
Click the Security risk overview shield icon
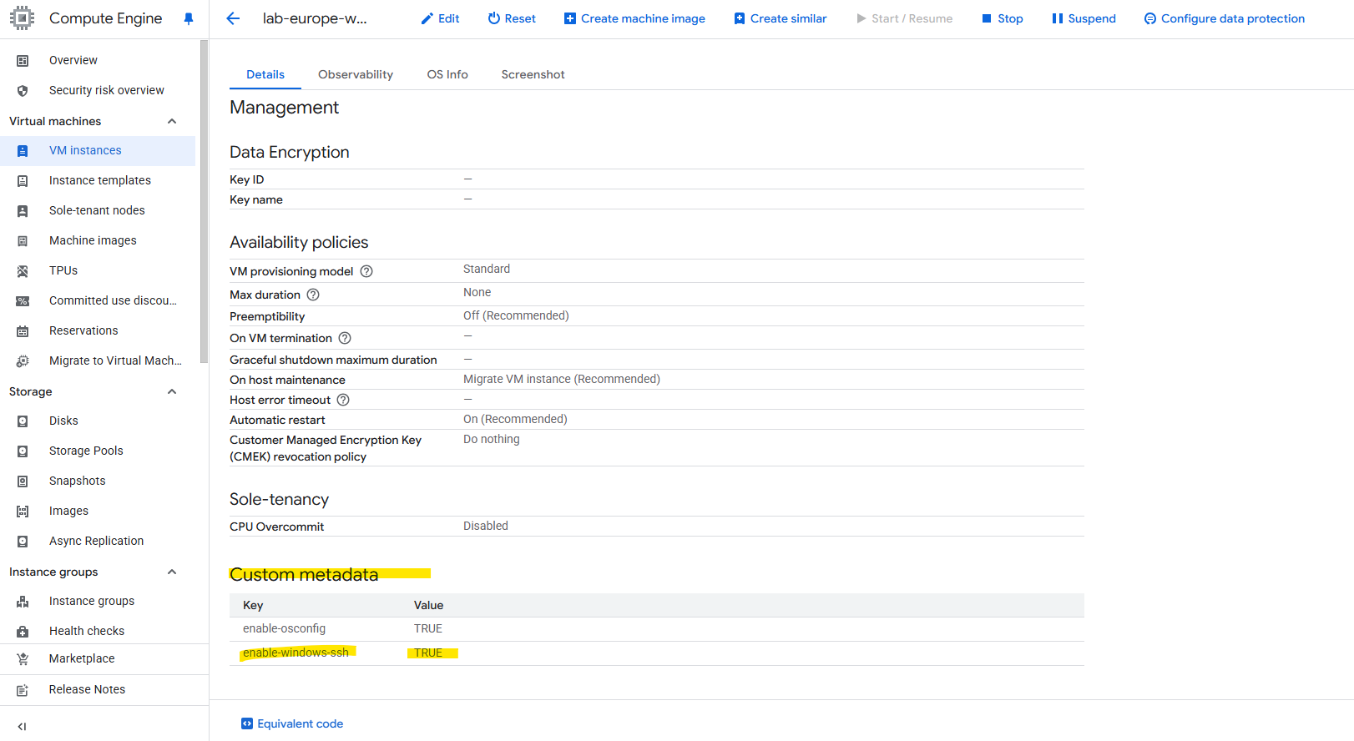pyautogui.click(x=23, y=90)
